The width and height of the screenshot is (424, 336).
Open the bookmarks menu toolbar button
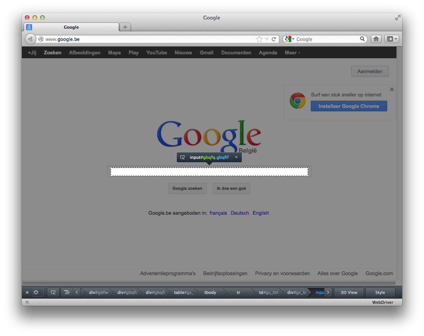coord(392,39)
